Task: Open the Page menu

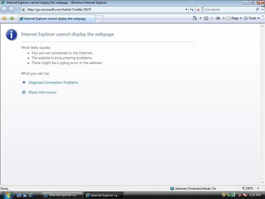Action: 234,18
